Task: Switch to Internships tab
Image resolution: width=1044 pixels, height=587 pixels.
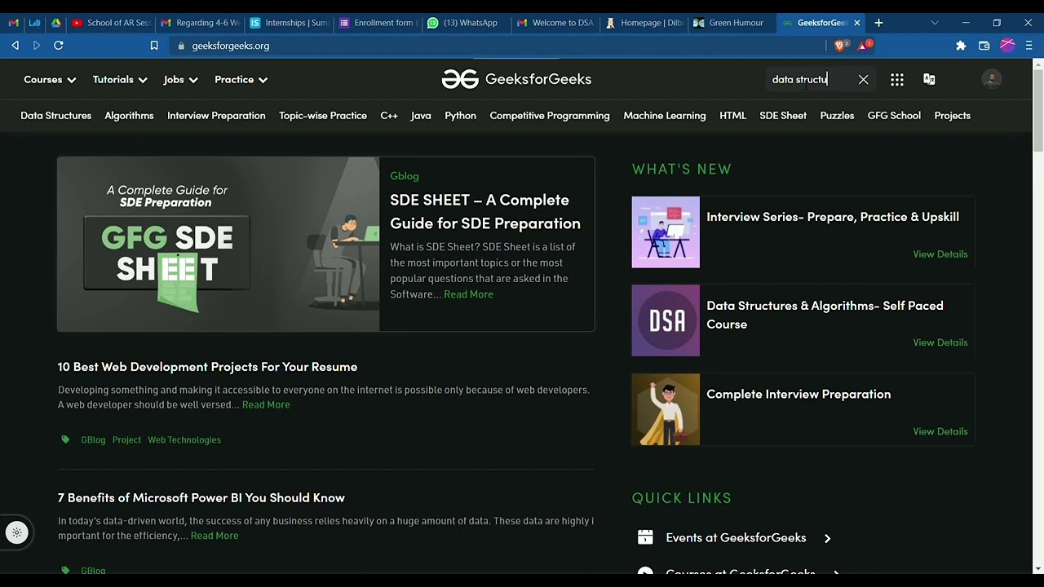Action: pos(288,23)
